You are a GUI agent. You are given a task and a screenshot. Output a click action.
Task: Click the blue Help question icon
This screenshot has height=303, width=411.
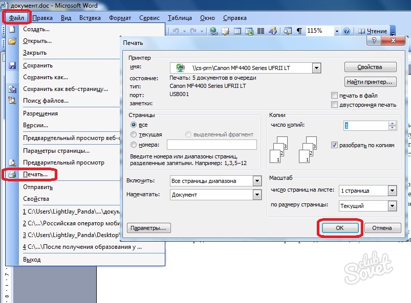[x=347, y=31]
